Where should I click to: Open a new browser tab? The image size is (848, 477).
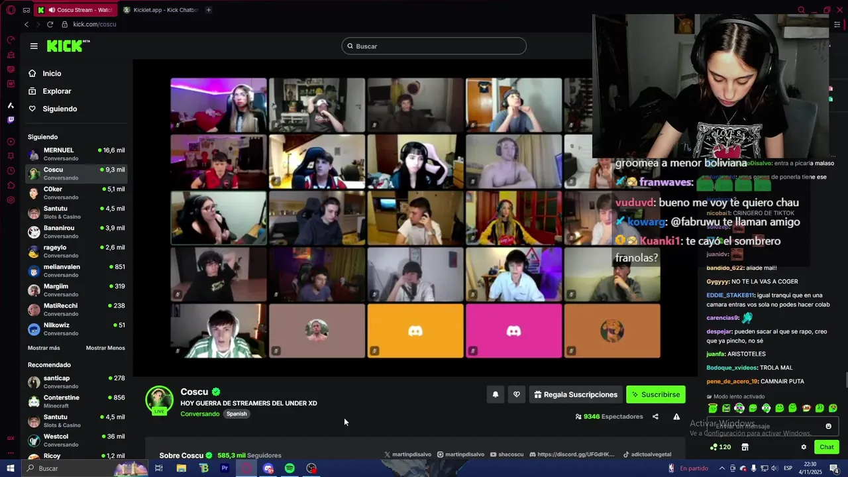coord(208,10)
